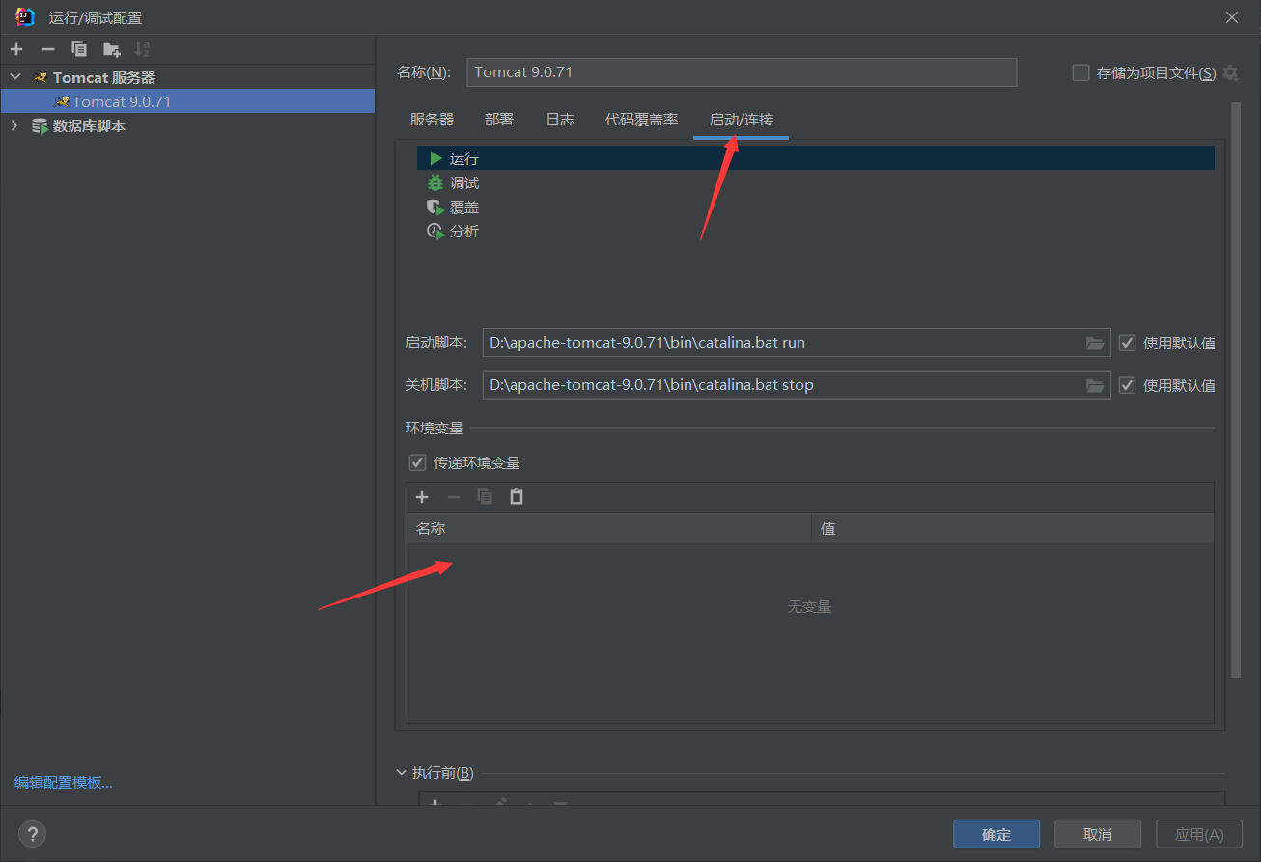Collapse the 执行前 section
The height and width of the screenshot is (862, 1261).
pyautogui.click(x=402, y=773)
